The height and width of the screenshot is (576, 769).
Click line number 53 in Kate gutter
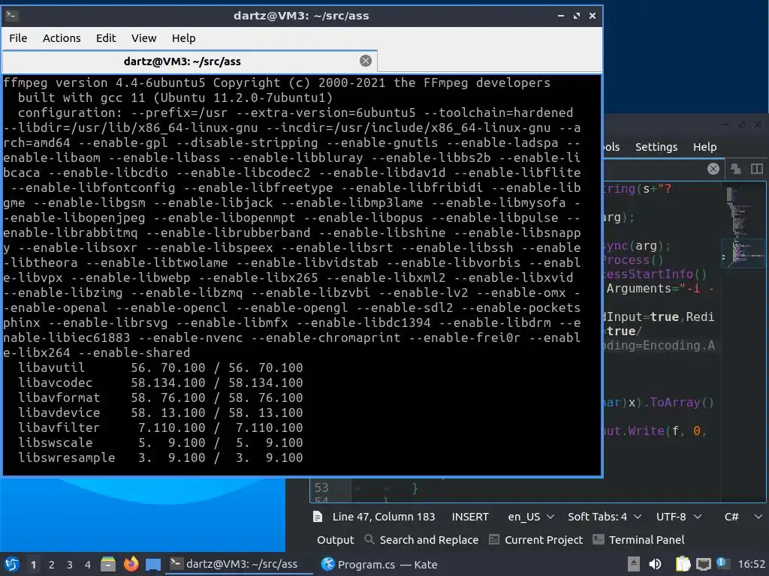tap(321, 487)
